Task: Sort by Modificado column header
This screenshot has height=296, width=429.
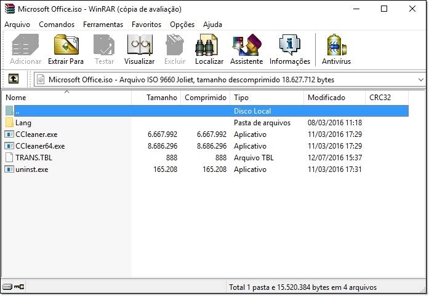Action: 335,98
